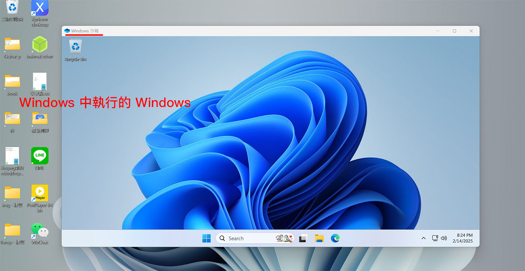Viewport: 525px width, 271px height.
Task: Expand the hidden tray icons chevron
Action: 423,238
